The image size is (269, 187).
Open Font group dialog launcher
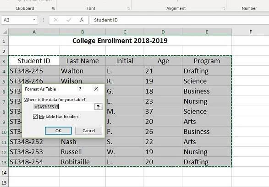point(128,9)
